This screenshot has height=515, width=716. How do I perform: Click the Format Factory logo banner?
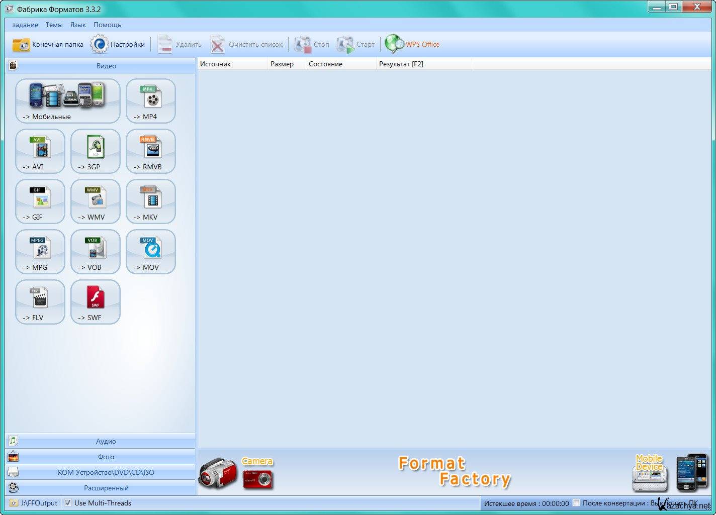tap(454, 471)
